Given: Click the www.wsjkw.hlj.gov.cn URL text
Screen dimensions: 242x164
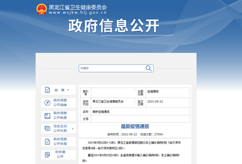Looking at the screenshot, I should coord(77,13).
